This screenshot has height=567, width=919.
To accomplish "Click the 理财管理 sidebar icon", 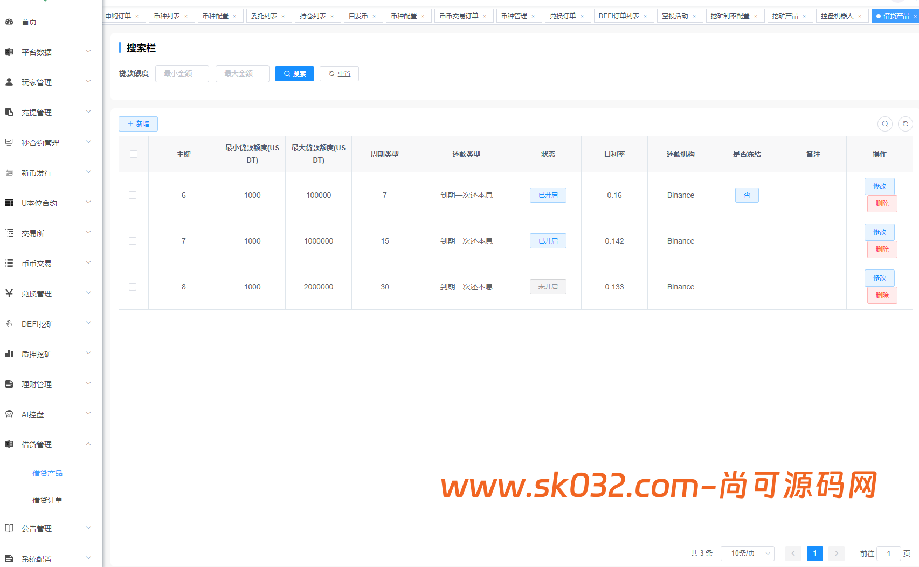I will pos(9,384).
